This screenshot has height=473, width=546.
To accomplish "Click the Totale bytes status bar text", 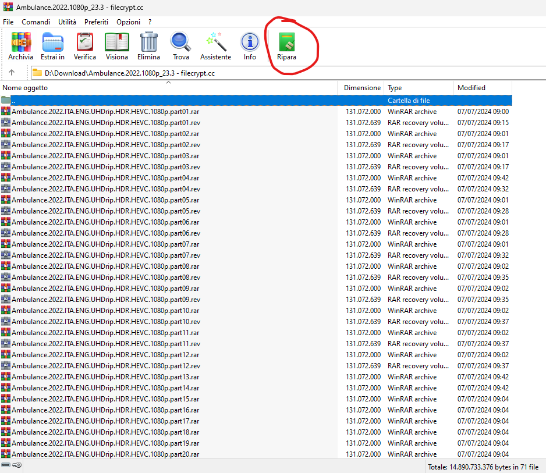I will point(483,467).
